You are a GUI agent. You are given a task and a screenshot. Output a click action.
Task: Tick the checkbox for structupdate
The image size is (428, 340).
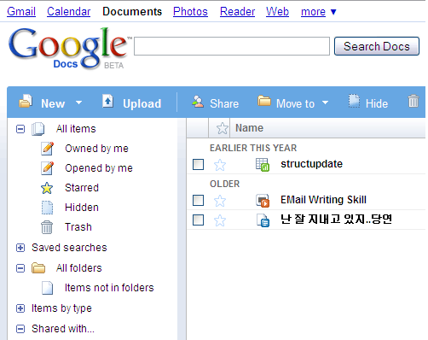tap(198, 164)
